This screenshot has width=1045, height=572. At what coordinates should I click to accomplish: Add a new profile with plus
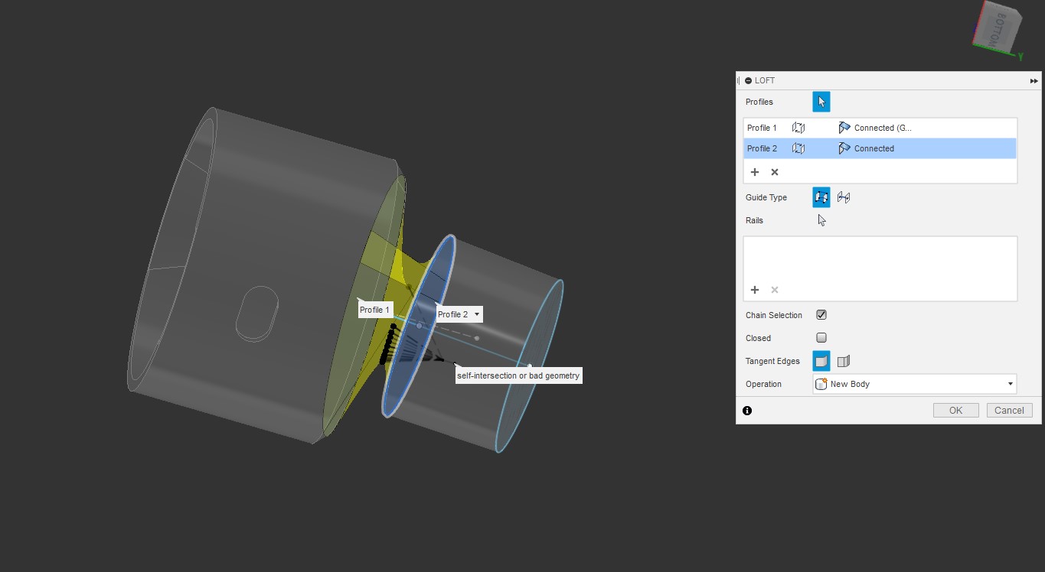click(x=755, y=172)
